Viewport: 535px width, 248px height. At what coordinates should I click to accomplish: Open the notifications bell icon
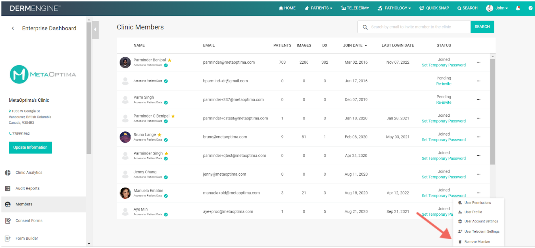pos(518,8)
